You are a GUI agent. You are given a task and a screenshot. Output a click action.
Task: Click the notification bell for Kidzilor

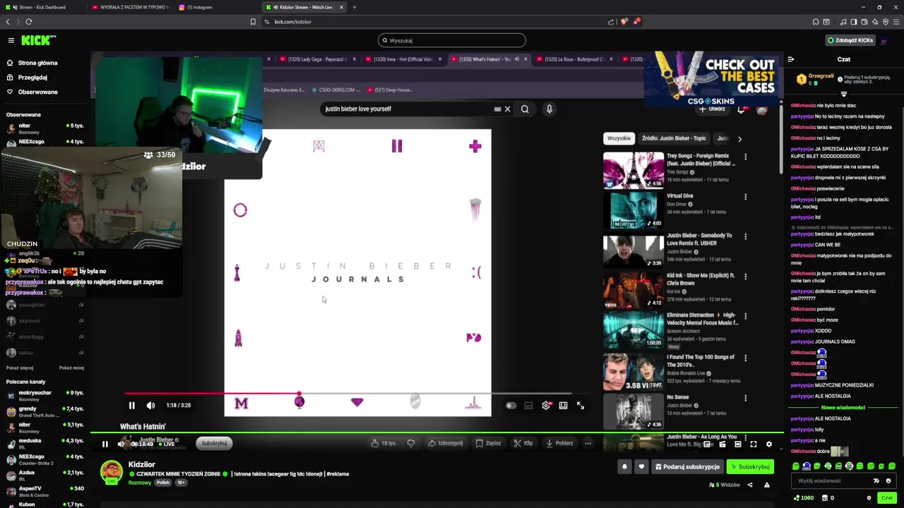coord(624,467)
